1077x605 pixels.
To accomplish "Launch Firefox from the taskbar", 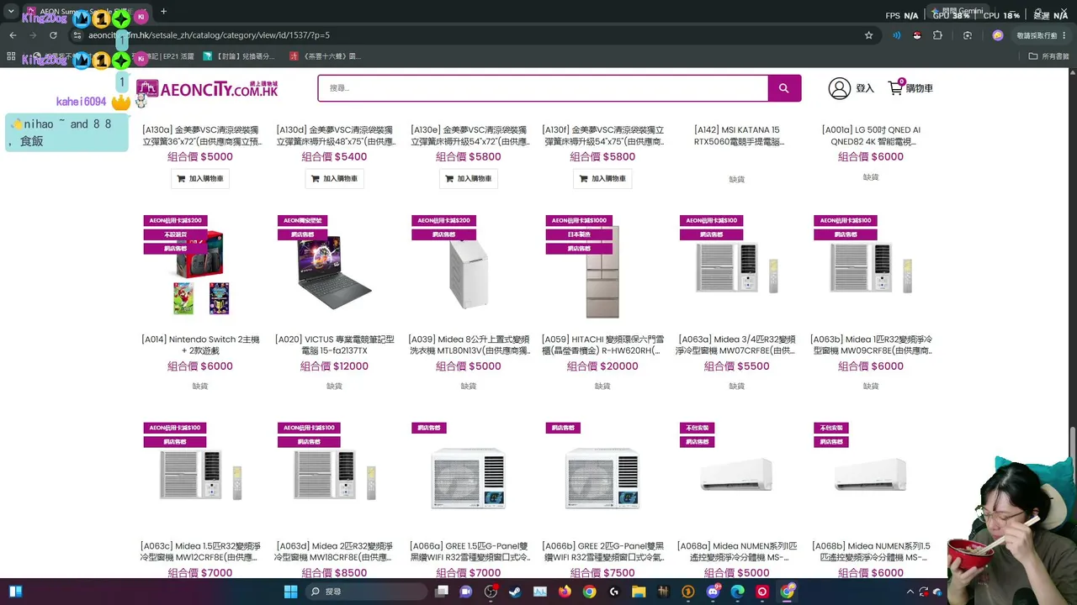I will [565, 592].
